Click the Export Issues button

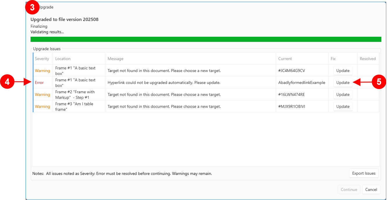pos(364,173)
